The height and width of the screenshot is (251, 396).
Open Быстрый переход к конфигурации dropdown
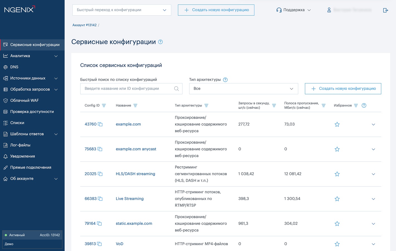point(122,10)
